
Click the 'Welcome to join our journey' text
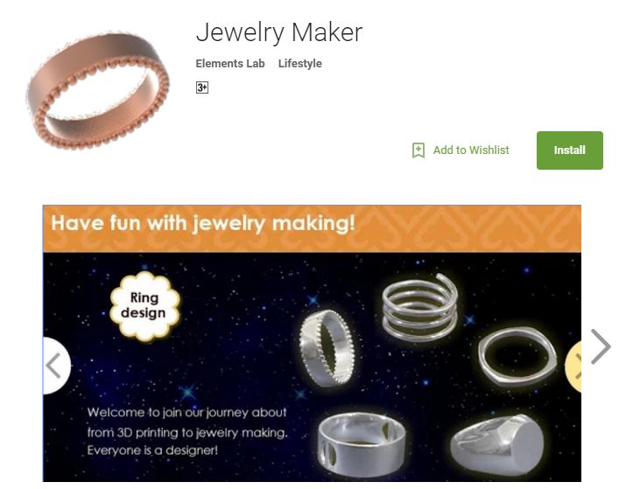(x=187, y=431)
